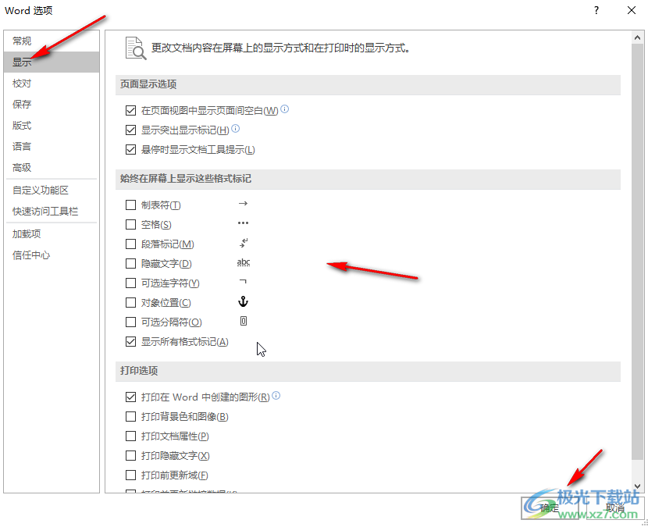Viewport: 648px width, 527px height.
Task: Uncheck 显示所有格式标记 checkbox
Action: 130,342
